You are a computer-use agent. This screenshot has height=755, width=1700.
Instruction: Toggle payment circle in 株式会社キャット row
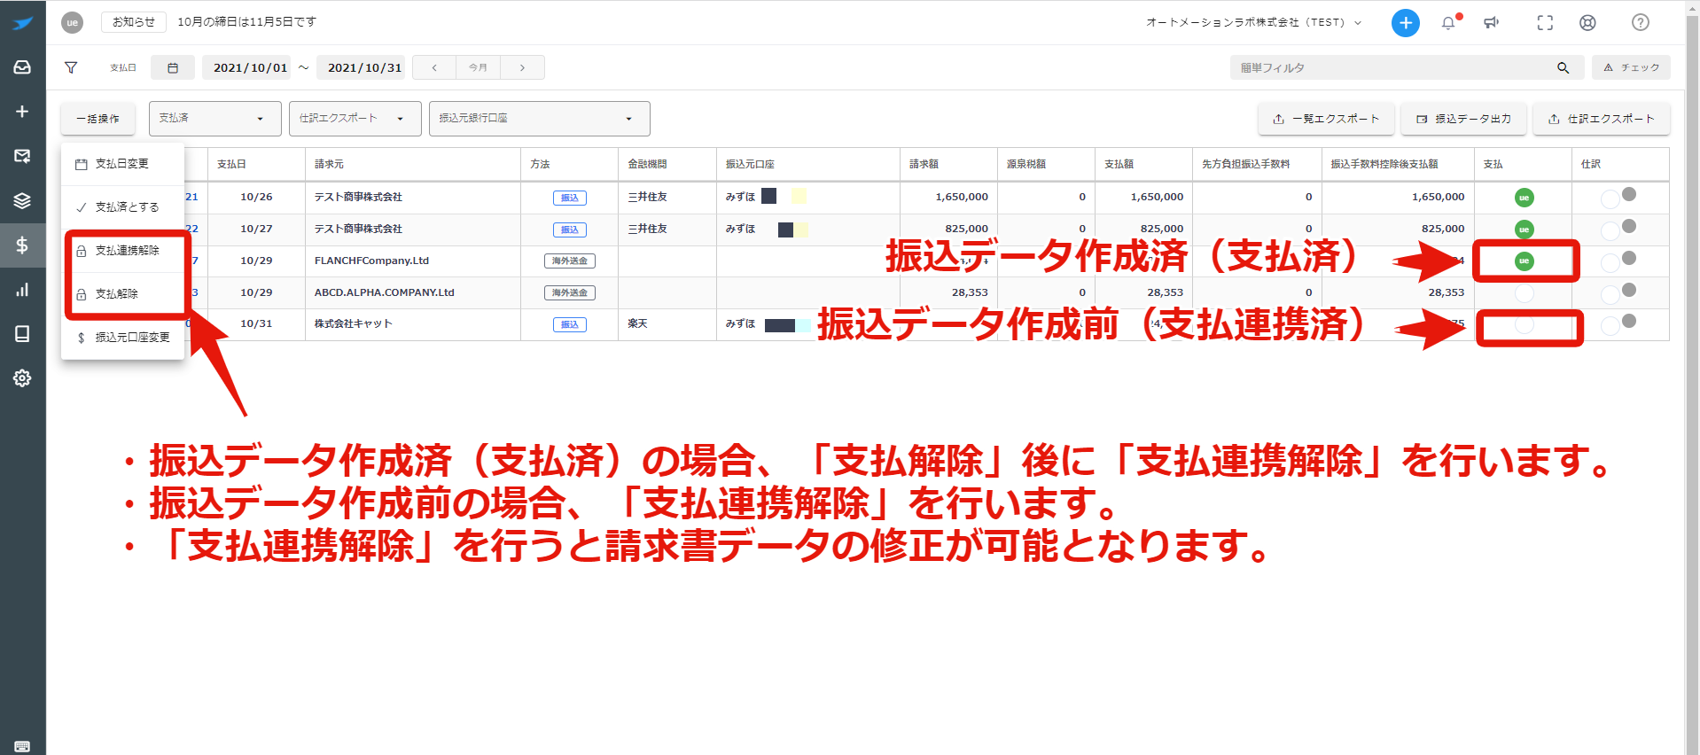click(1524, 324)
